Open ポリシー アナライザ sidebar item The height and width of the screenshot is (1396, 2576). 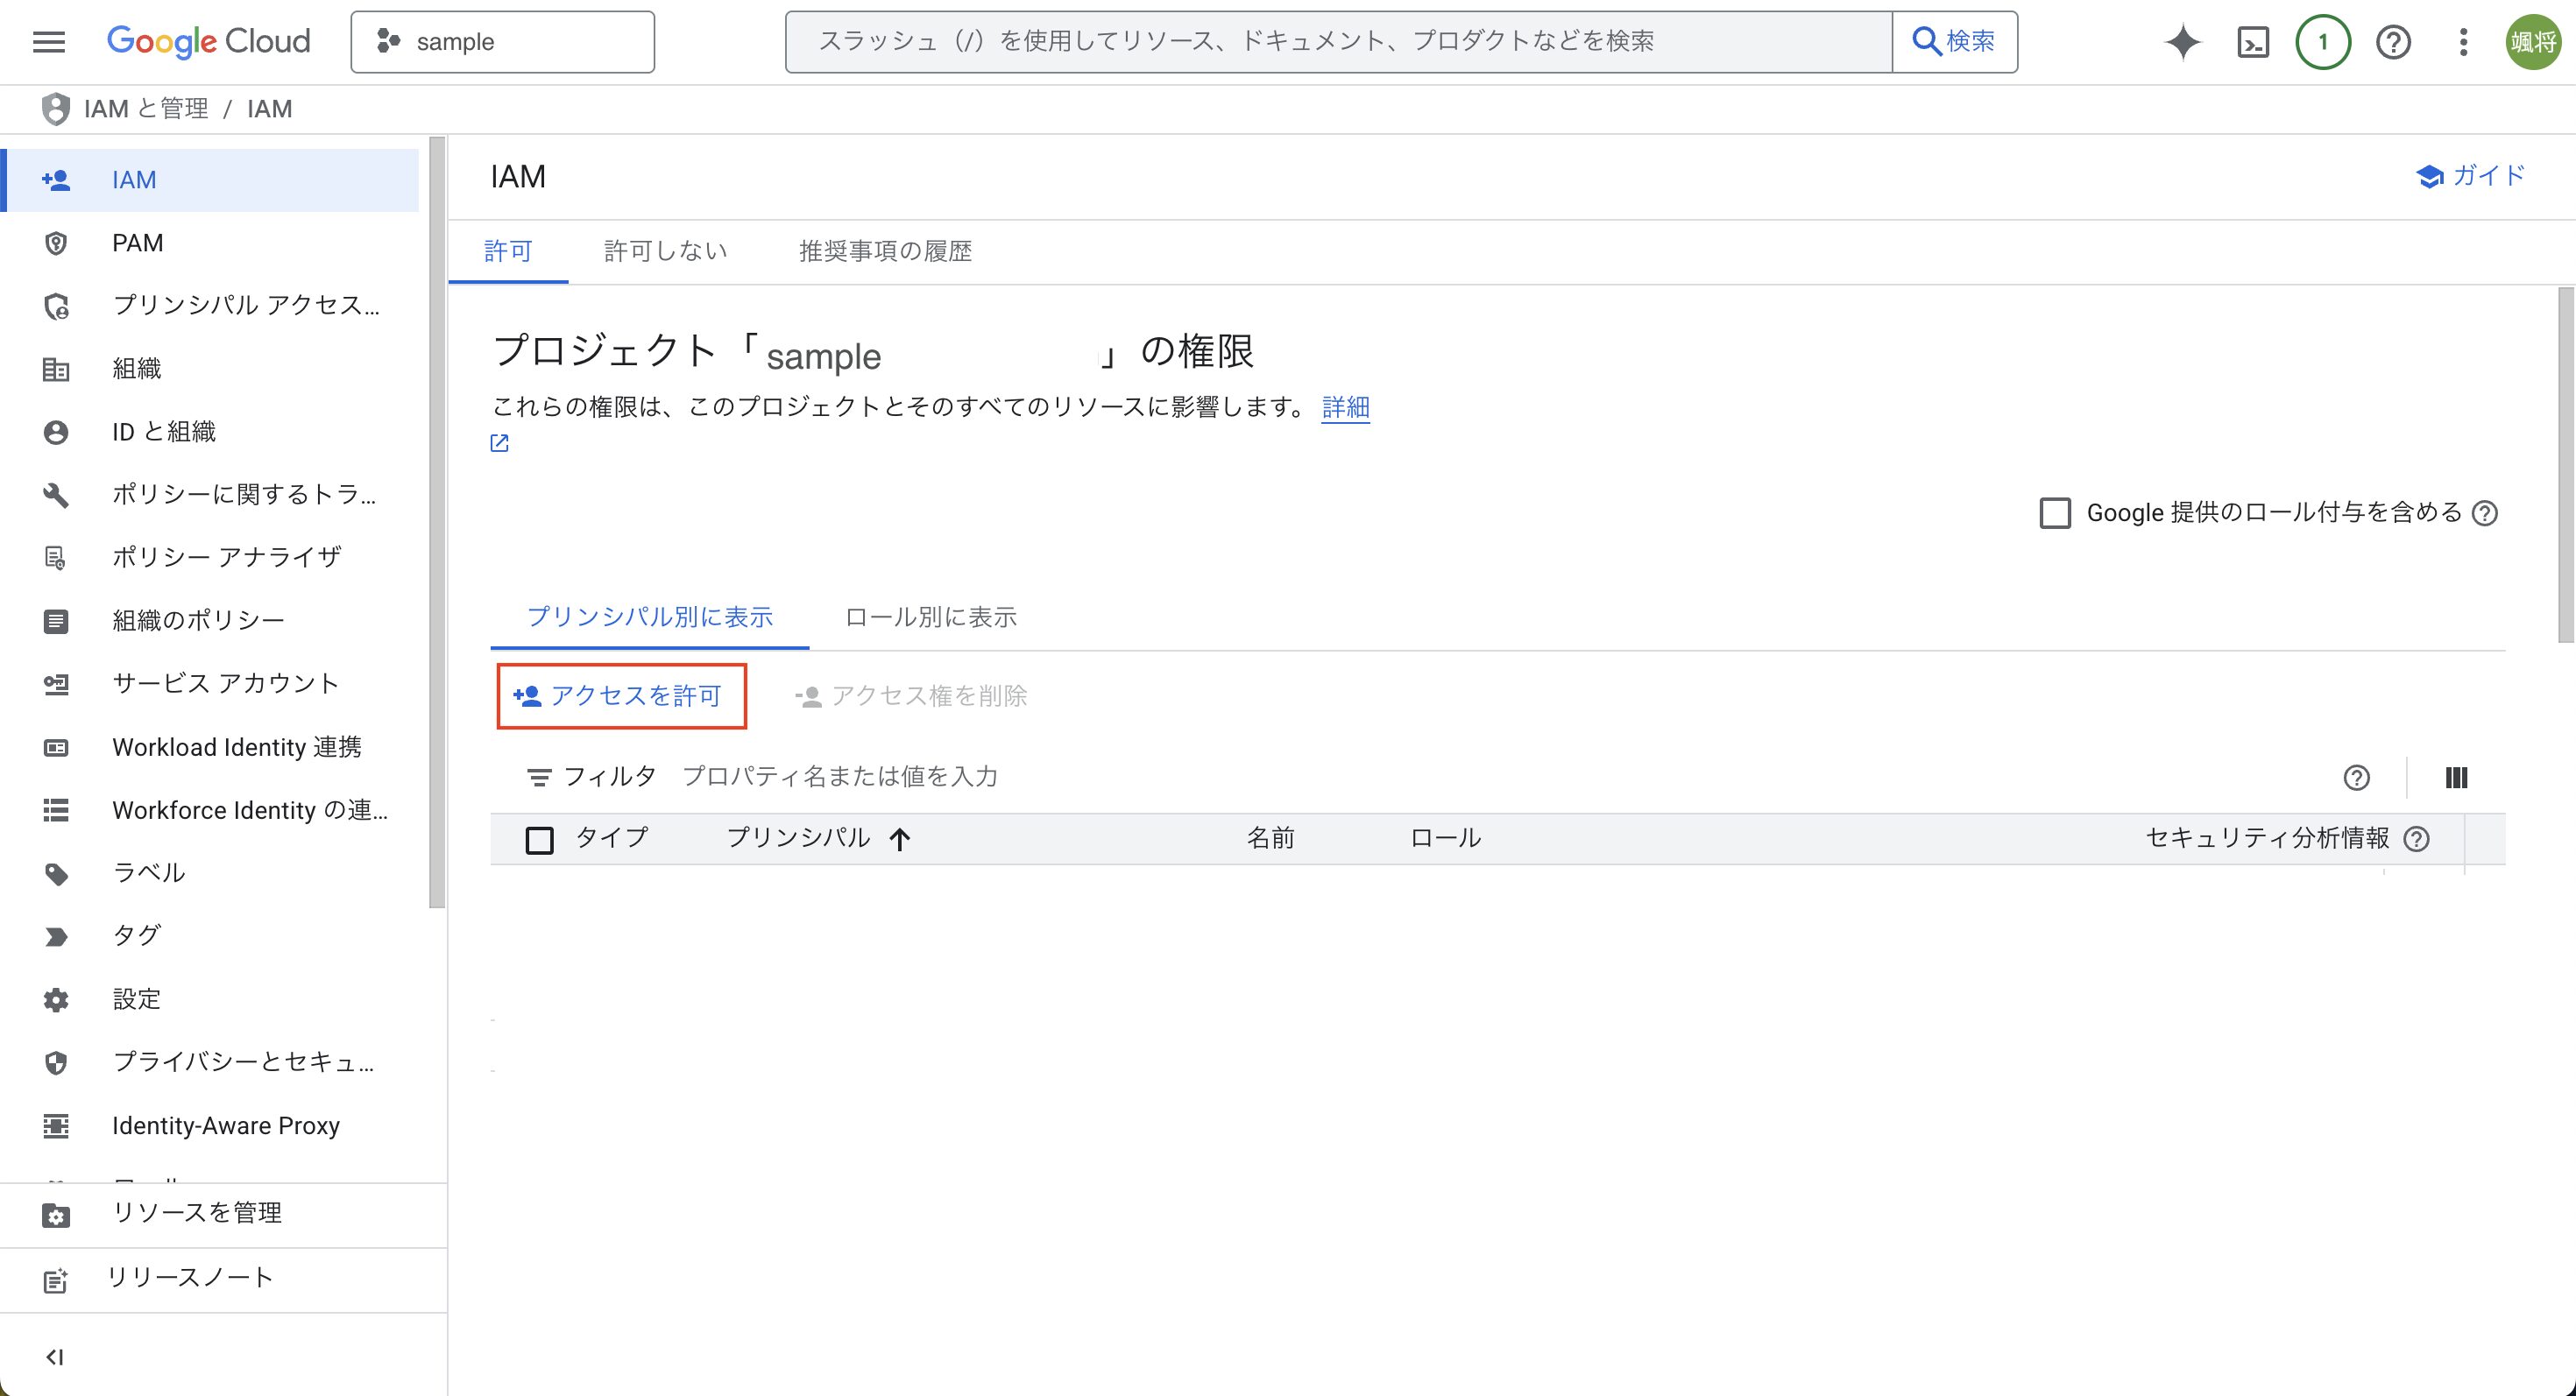(210, 557)
